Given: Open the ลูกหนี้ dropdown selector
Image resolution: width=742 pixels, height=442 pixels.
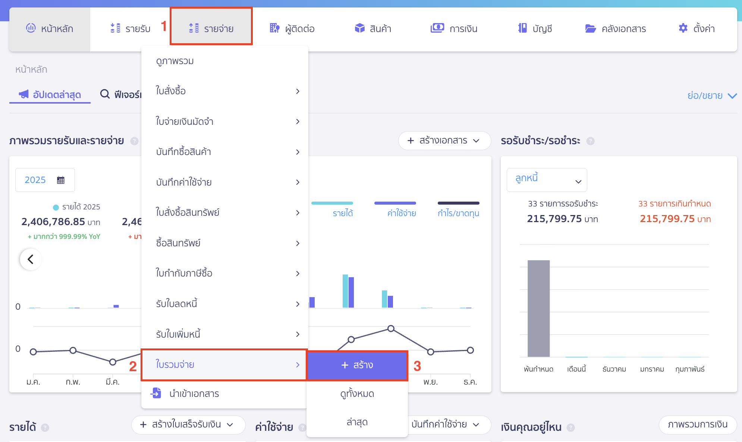Looking at the screenshot, I should point(546,180).
